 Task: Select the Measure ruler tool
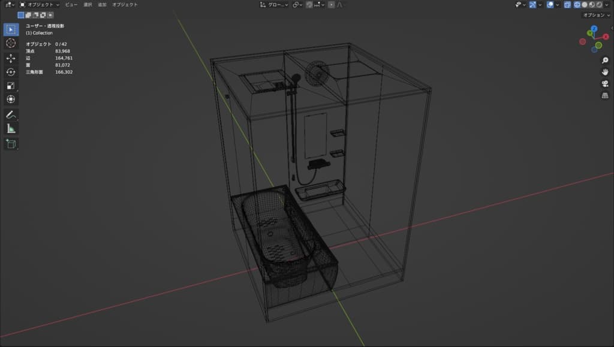click(11, 128)
